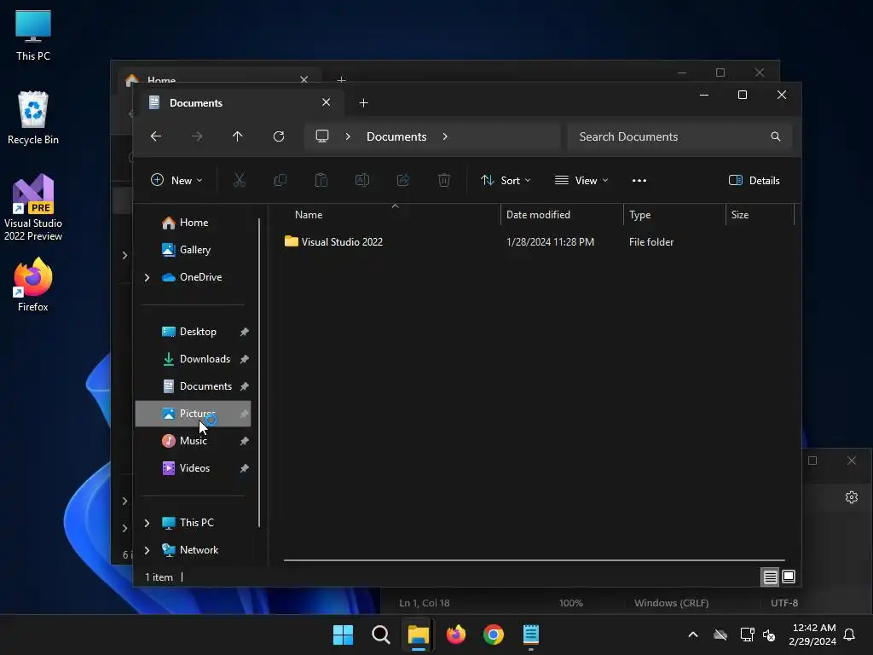
Task: Open pinned Downloads folder
Action: point(193,359)
